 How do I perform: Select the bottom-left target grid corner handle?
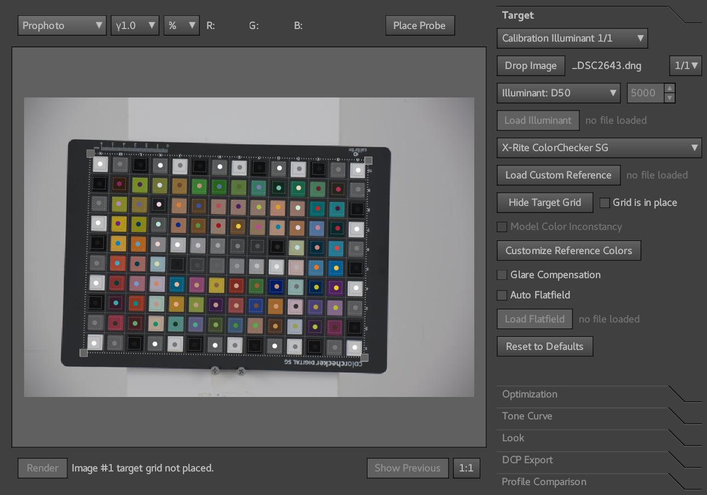tap(83, 353)
